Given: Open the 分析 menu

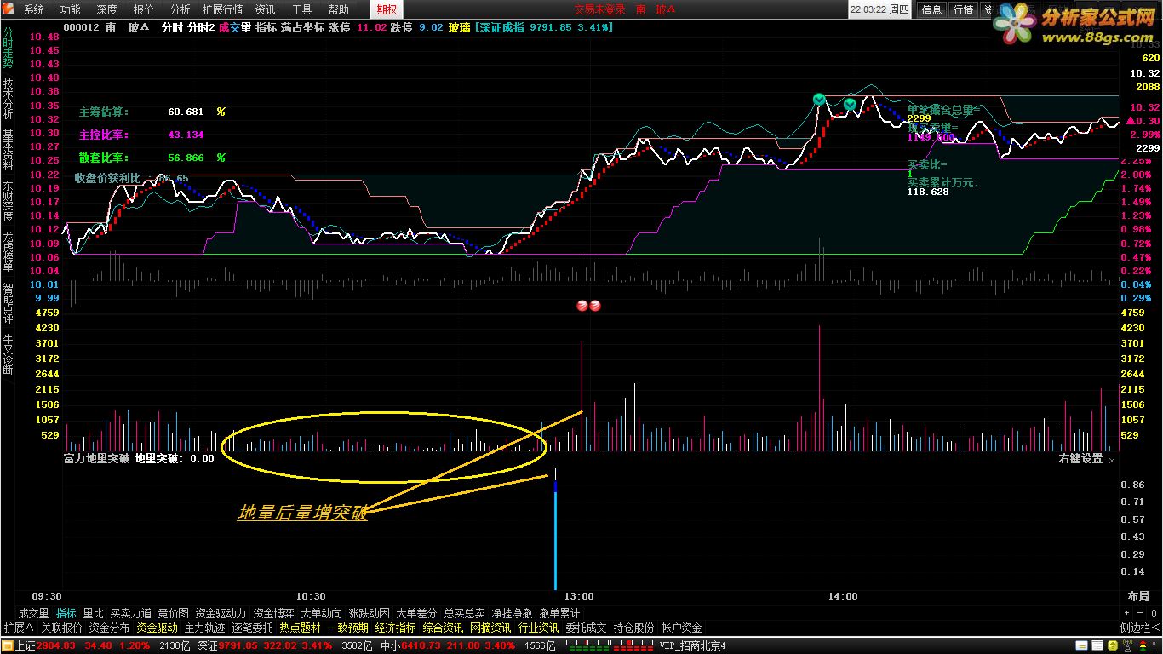Looking at the screenshot, I should click(180, 9).
